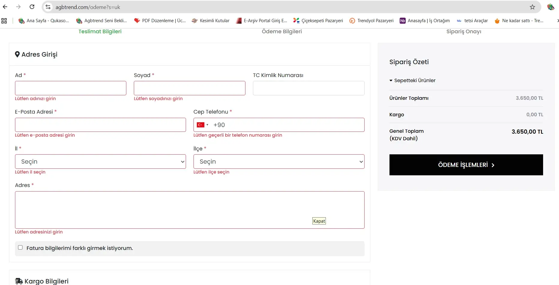The width and height of the screenshot is (559, 285).
Task: Click into the TC Kimlik Numarası field
Action: (x=308, y=88)
